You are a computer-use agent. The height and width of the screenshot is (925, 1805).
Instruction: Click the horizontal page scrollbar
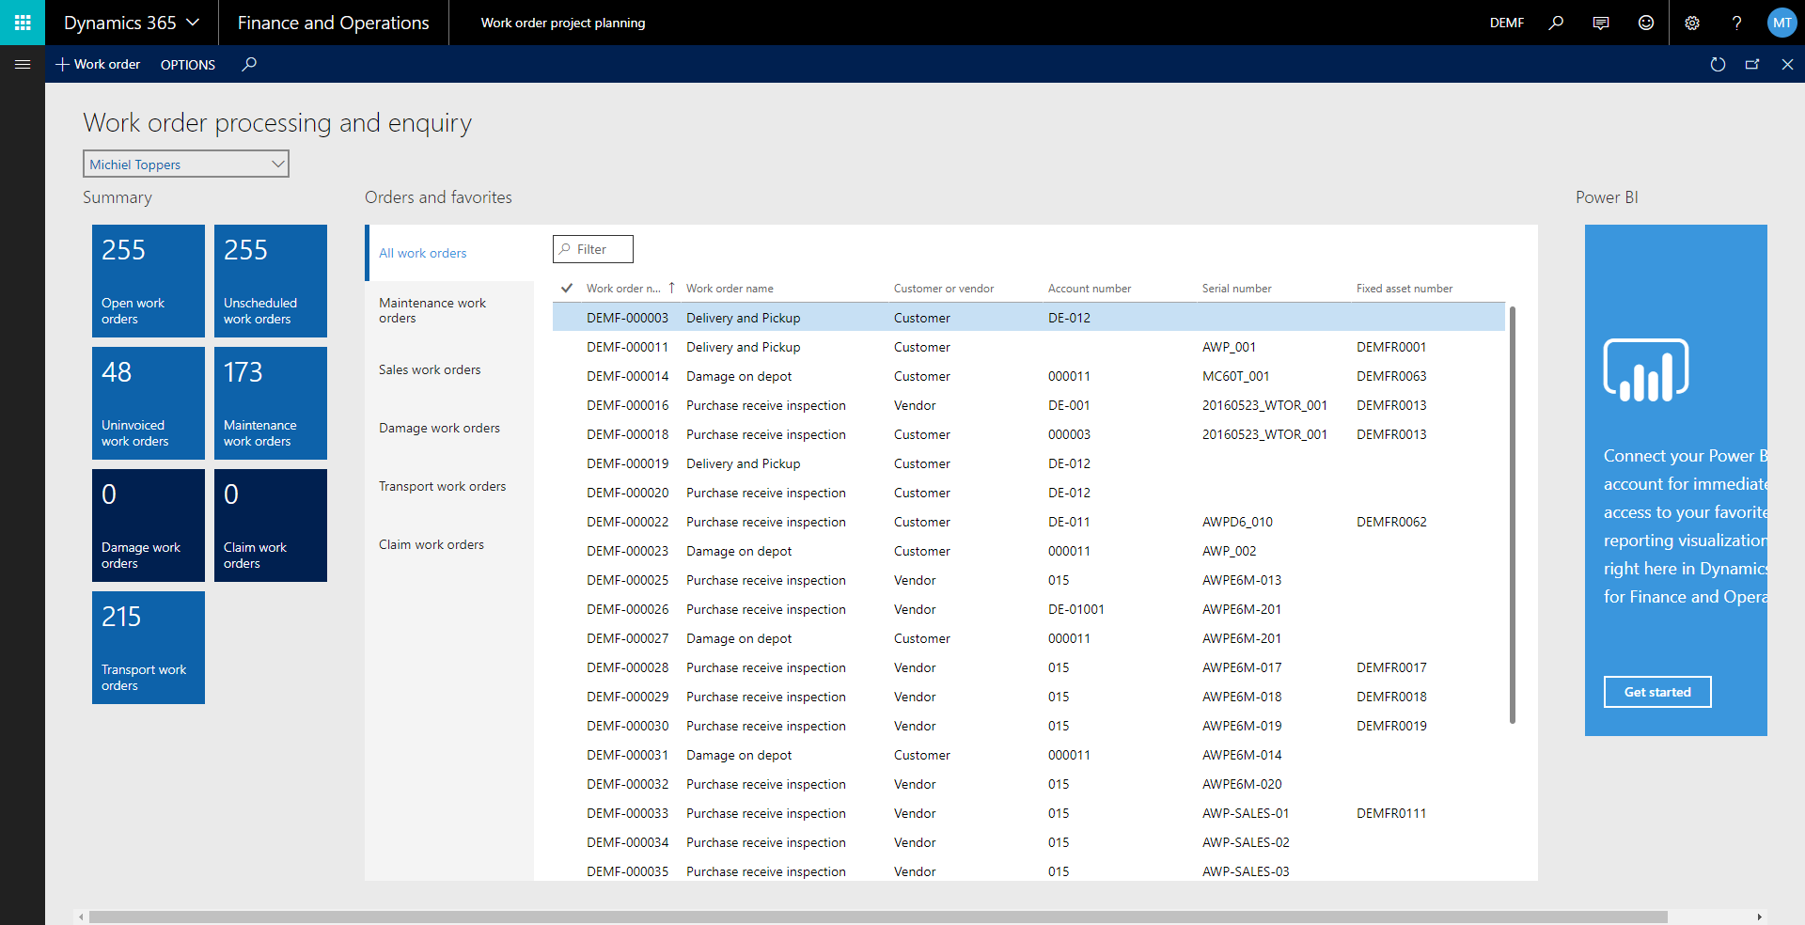click(878, 917)
